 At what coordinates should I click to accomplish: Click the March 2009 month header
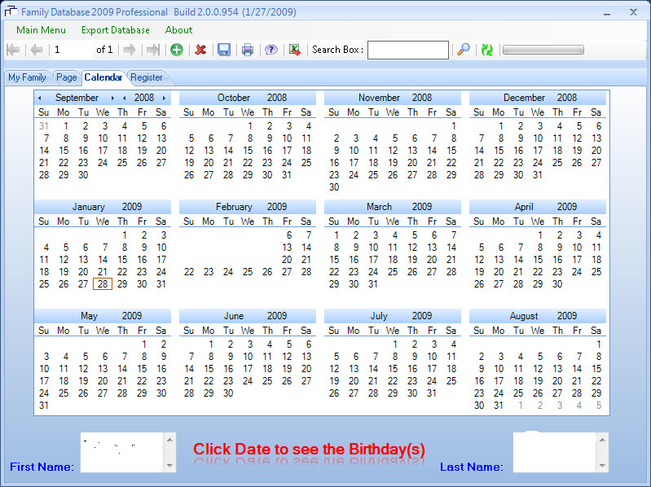coord(393,207)
